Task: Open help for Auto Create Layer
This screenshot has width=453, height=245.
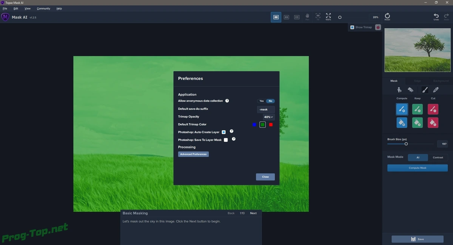Action: tap(232, 131)
